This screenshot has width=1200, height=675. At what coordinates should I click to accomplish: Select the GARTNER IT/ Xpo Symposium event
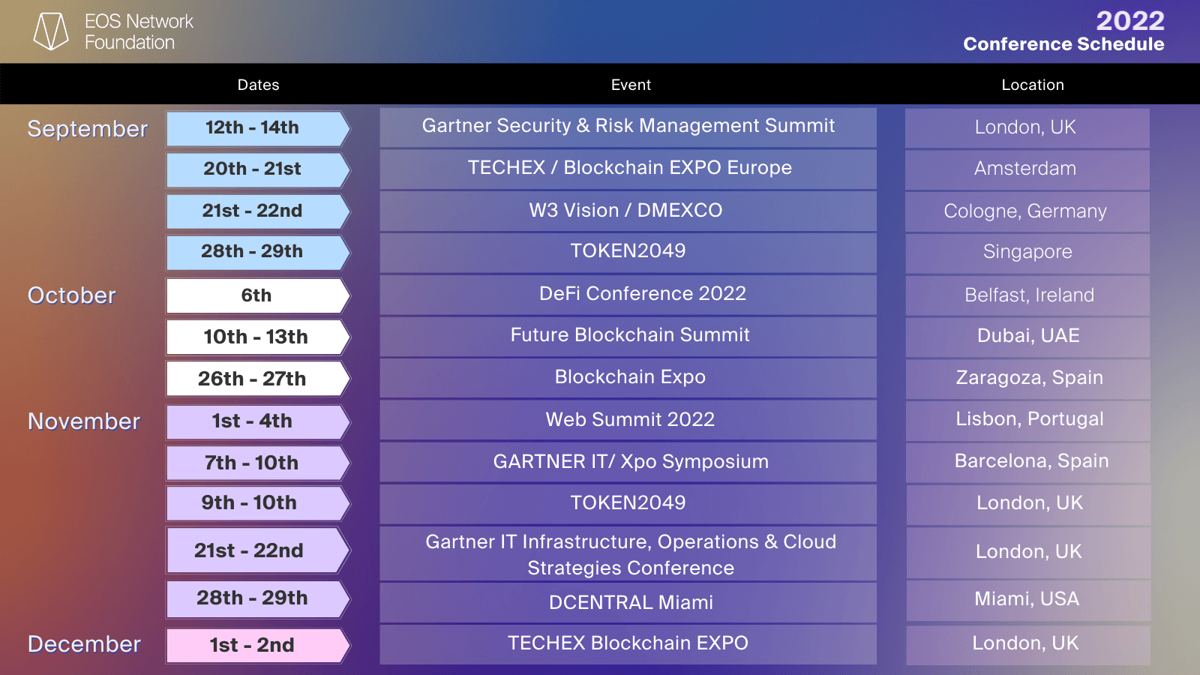(628, 462)
